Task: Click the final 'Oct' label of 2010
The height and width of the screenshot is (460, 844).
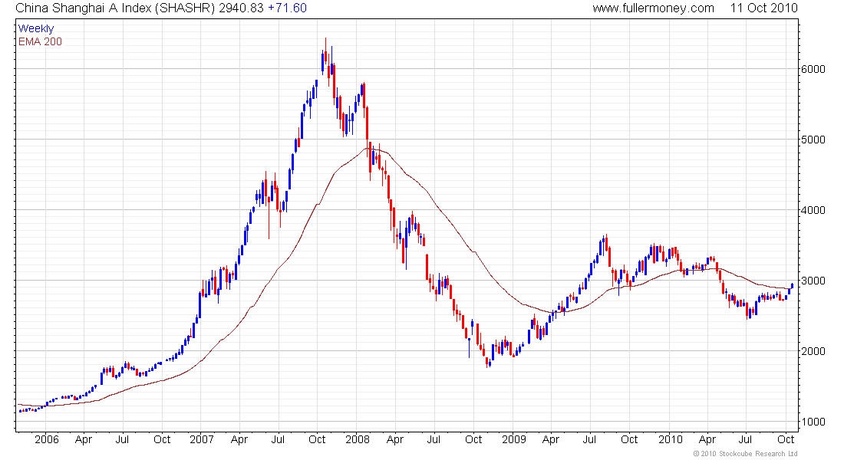Action: click(786, 439)
